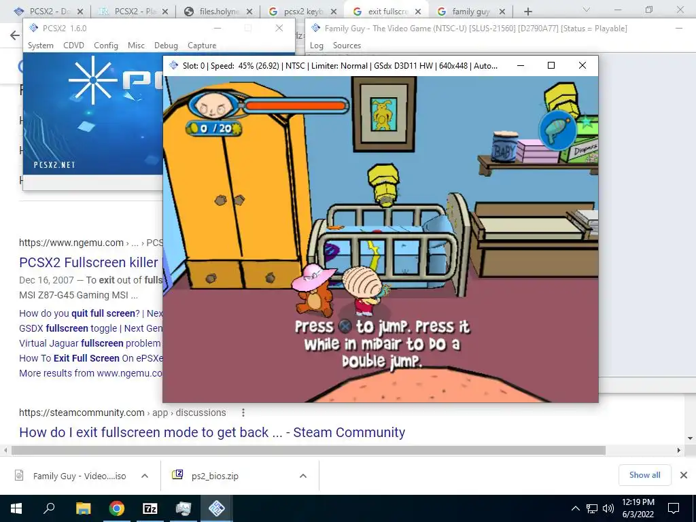Open File Explorer from taskbar

[83, 508]
